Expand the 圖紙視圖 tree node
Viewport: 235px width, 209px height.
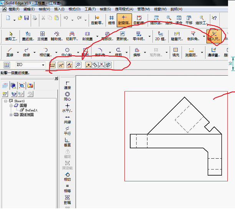[11, 115]
